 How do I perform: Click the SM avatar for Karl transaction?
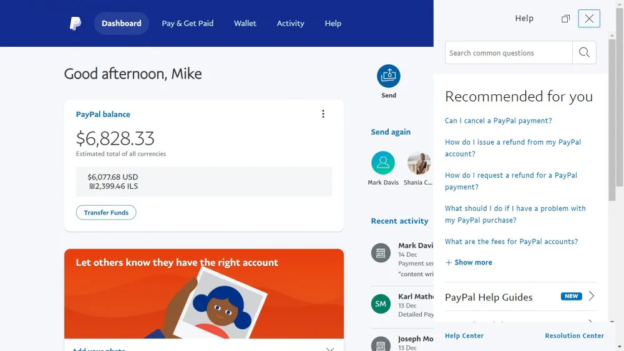tap(381, 304)
